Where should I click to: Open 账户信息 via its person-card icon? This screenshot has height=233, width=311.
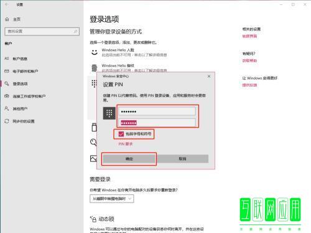[x=7, y=59]
